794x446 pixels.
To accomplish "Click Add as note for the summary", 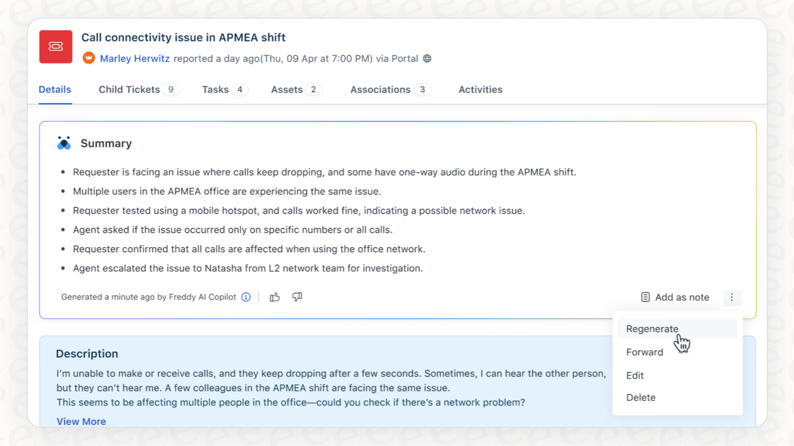I will point(682,297).
